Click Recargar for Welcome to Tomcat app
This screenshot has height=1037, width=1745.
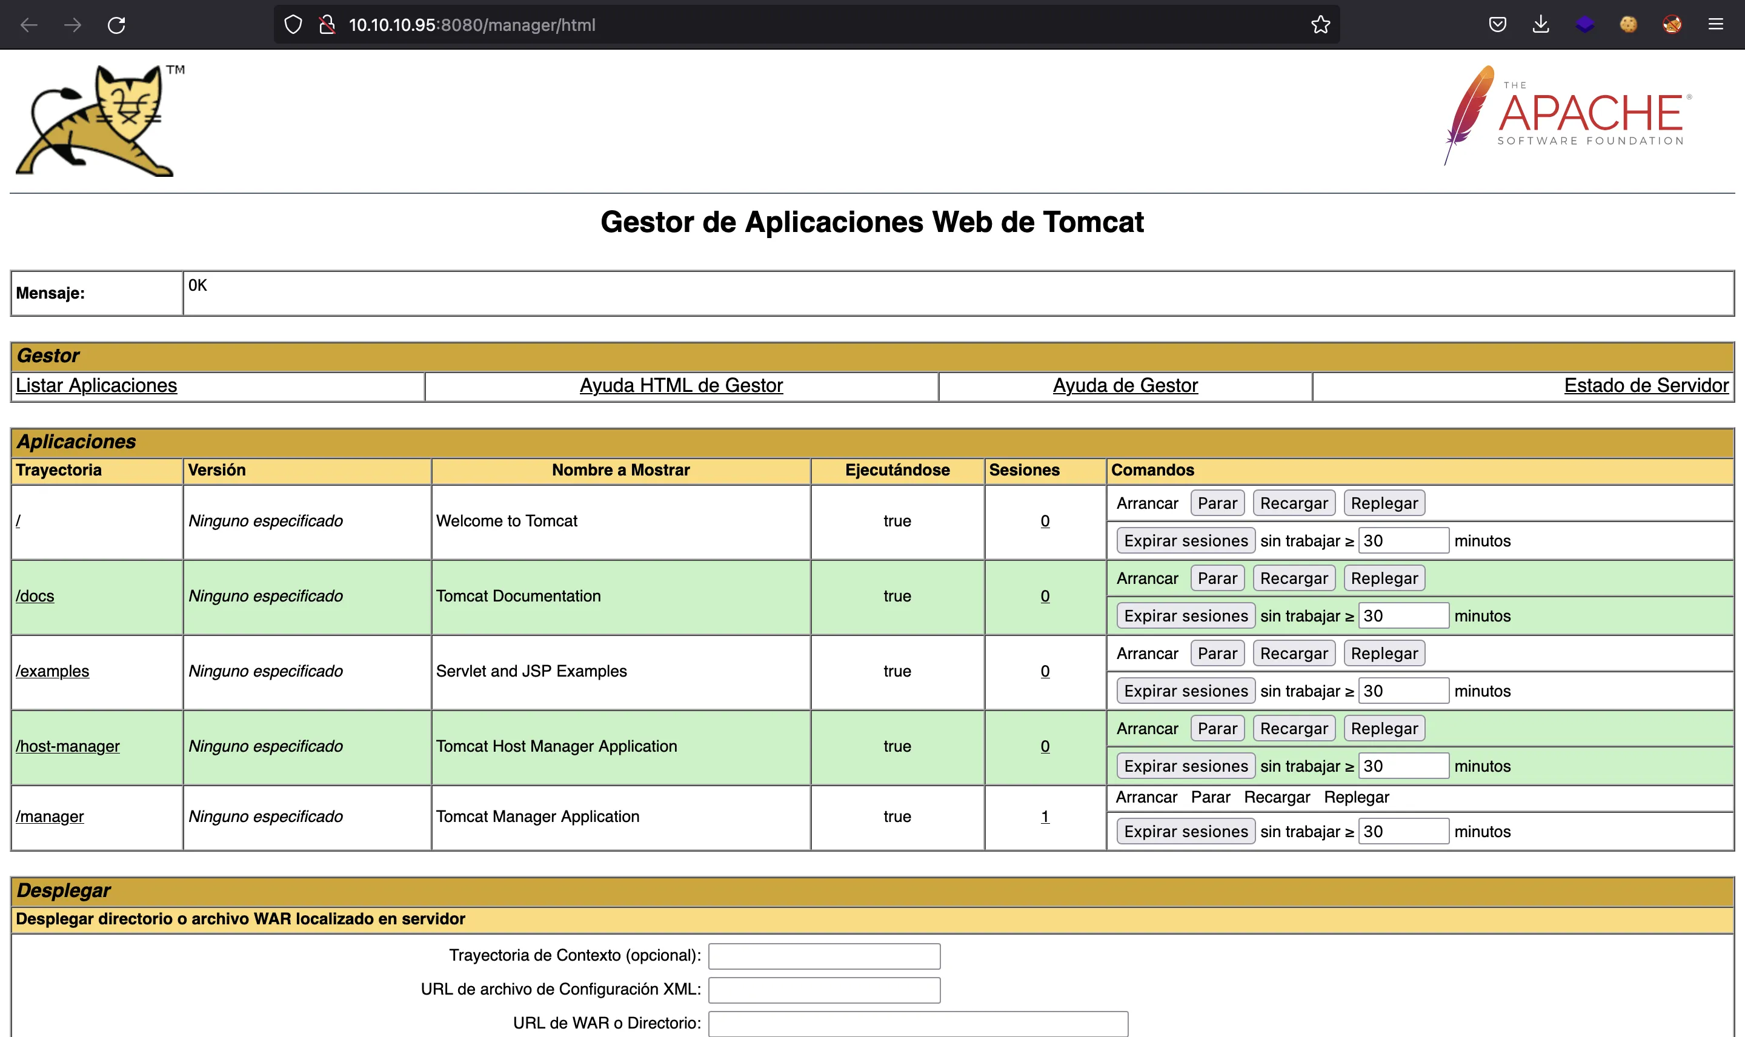[1294, 503]
